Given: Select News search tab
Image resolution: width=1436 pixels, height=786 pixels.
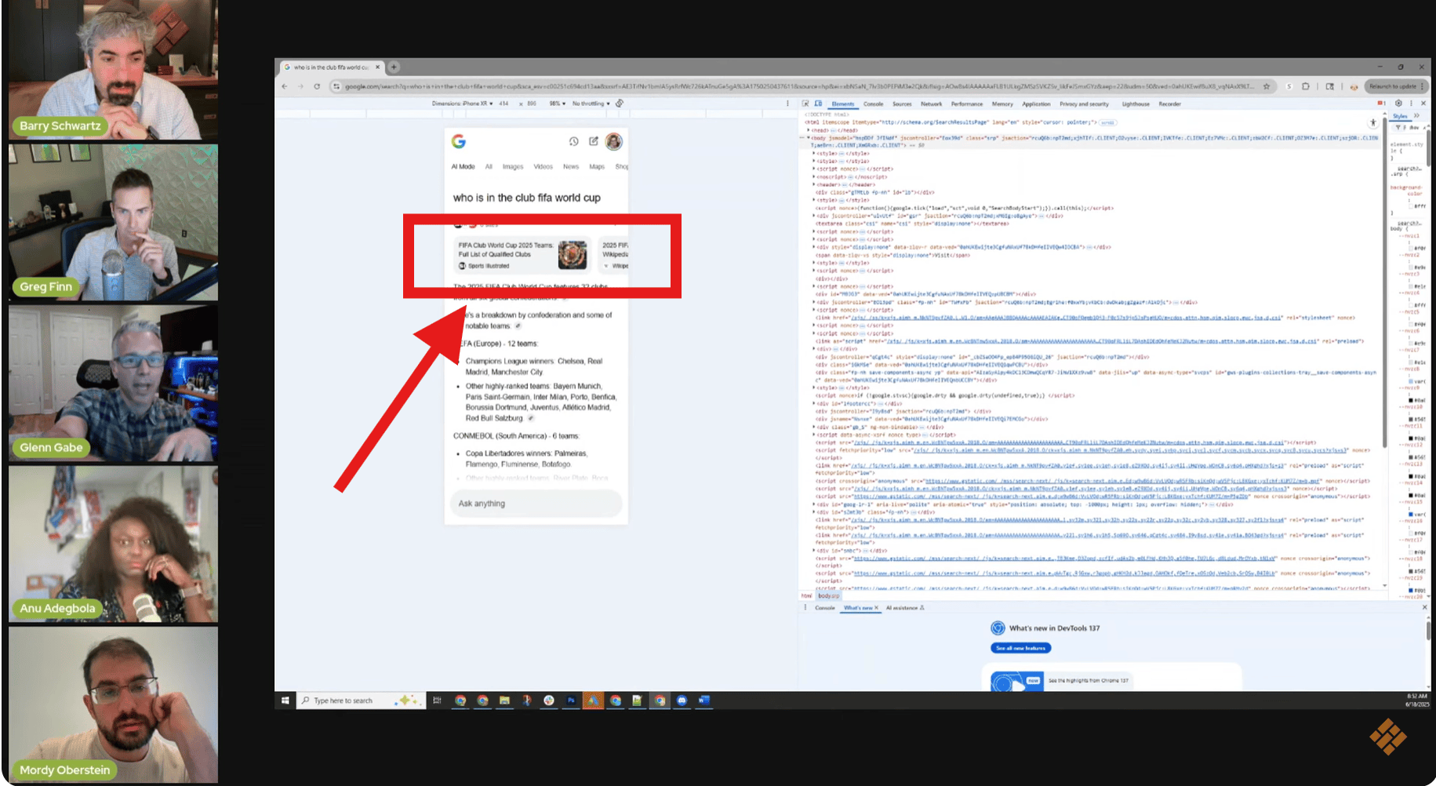Looking at the screenshot, I should [x=571, y=166].
